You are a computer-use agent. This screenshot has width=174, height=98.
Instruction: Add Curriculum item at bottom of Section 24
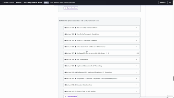pyautogui.click(x=71, y=97)
